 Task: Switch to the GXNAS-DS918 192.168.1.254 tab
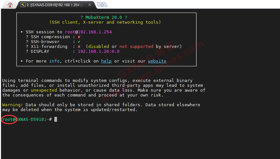click(x=55, y=5)
